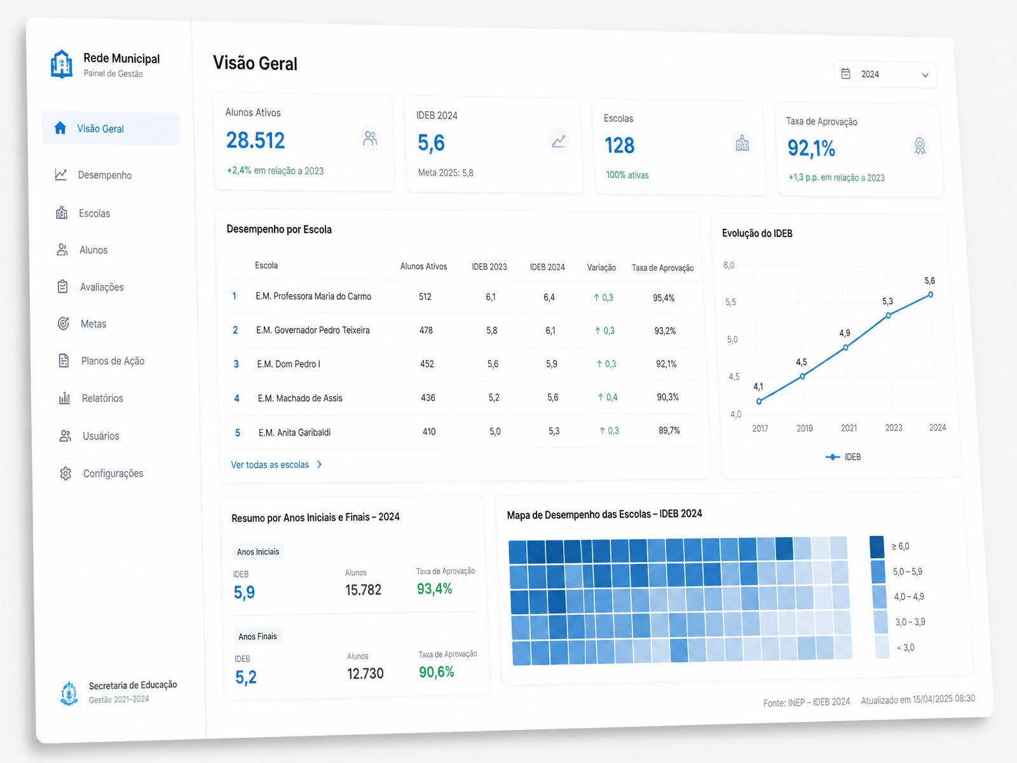Open E.M. Anita Garibaldi row
1017x763 pixels.
(x=467, y=432)
